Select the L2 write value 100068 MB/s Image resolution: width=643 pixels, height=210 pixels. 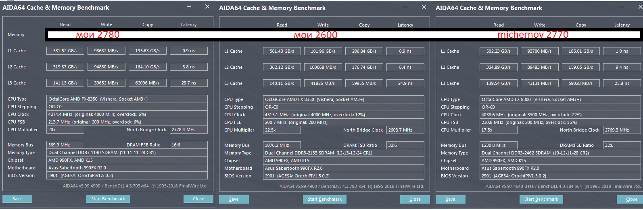(x=323, y=67)
